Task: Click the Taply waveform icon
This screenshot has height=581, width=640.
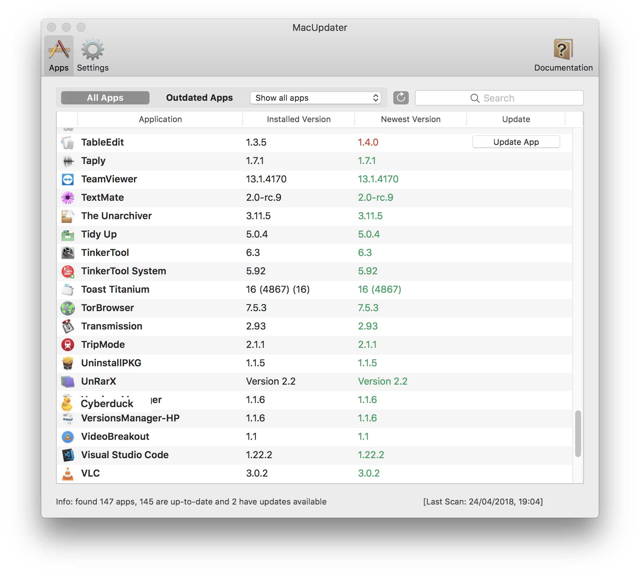Action: [x=68, y=161]
